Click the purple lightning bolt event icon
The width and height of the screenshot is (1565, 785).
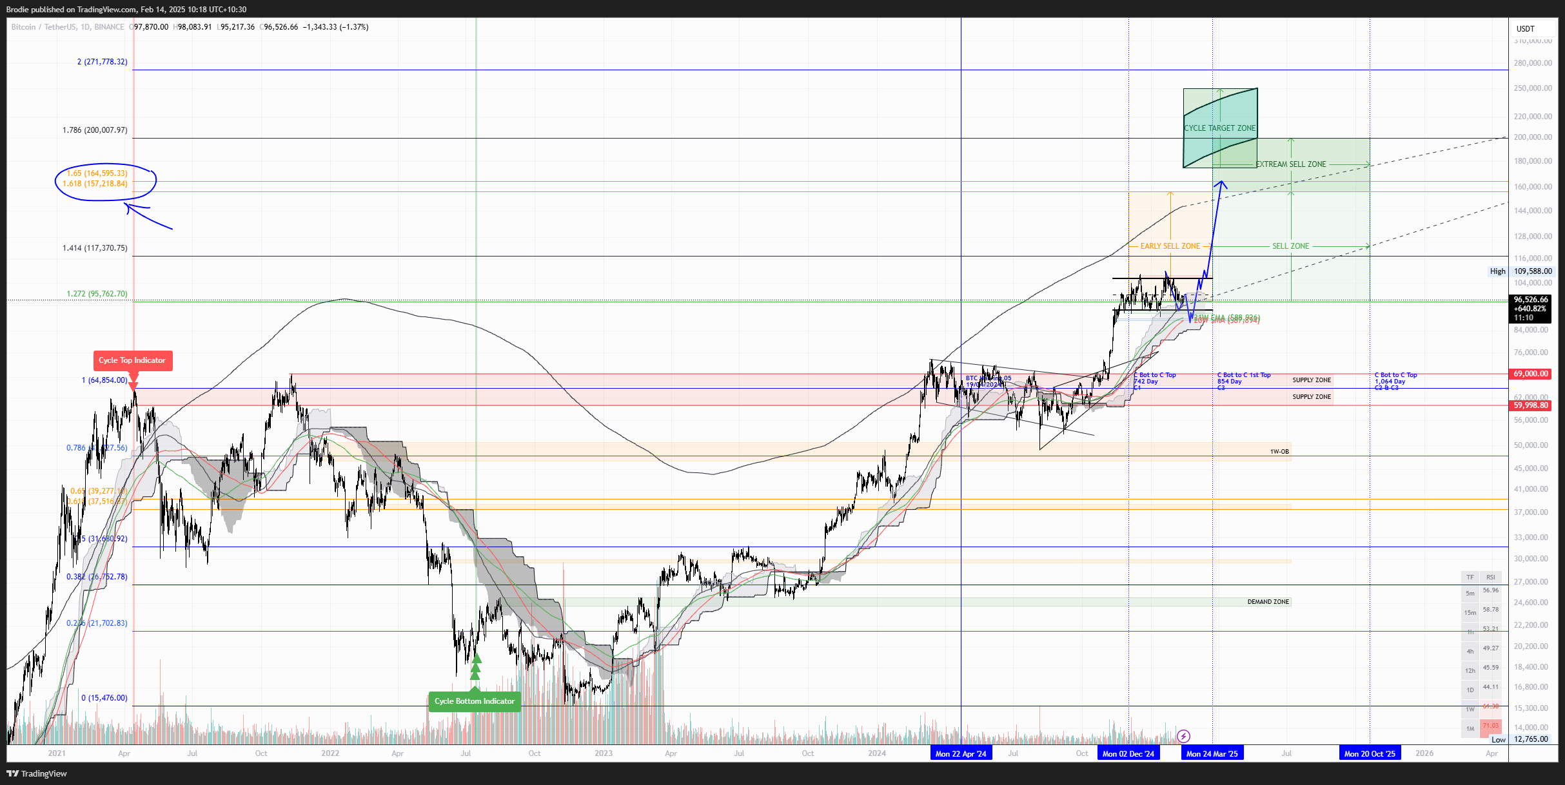[1183, 736]
